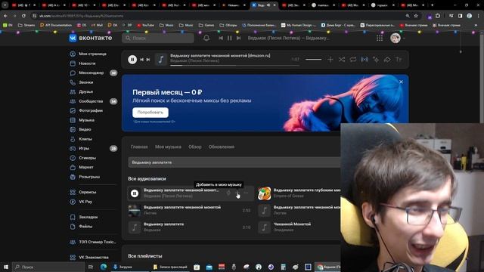Toggle shuffle in the audio player
This screenshot has height=272, width=484.
(x=342, y=60)
